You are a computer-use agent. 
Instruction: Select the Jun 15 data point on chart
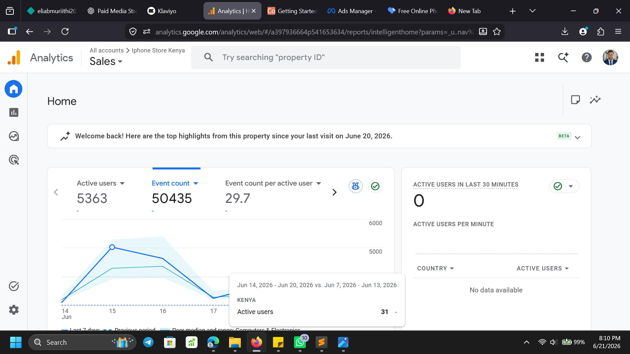coord(112,247)
